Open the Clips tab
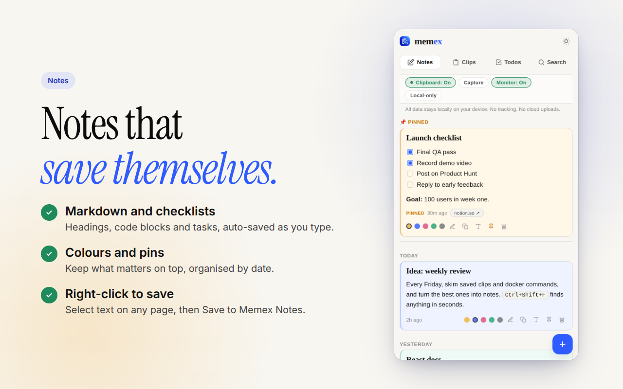623x389 pixels. [x=464, y=62]
